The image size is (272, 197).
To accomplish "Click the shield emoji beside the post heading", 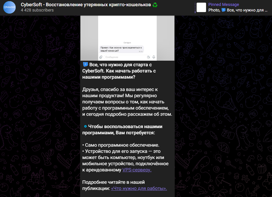I will 85,64.
